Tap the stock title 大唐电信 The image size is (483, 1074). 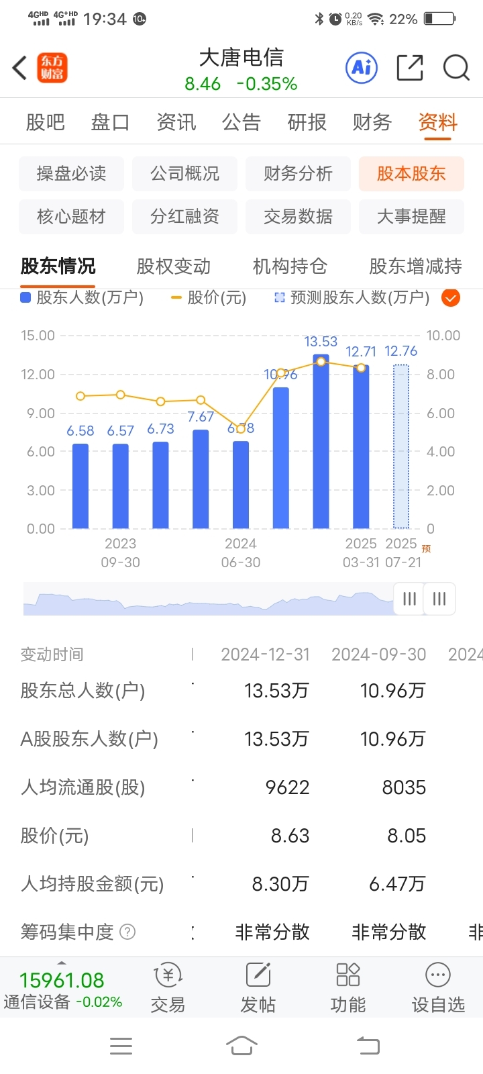(241, 58)
